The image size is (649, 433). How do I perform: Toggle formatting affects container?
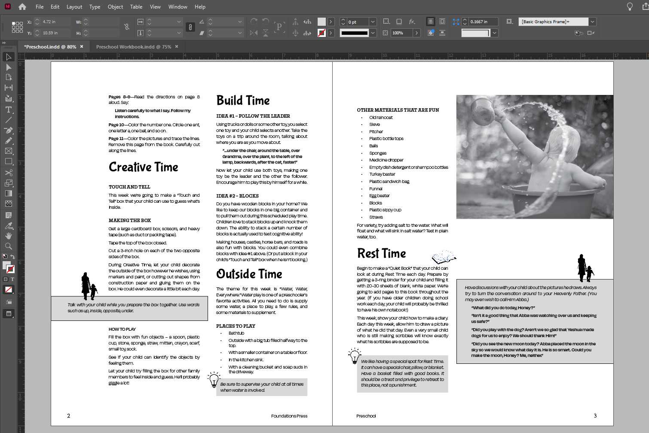pos(6,279)
